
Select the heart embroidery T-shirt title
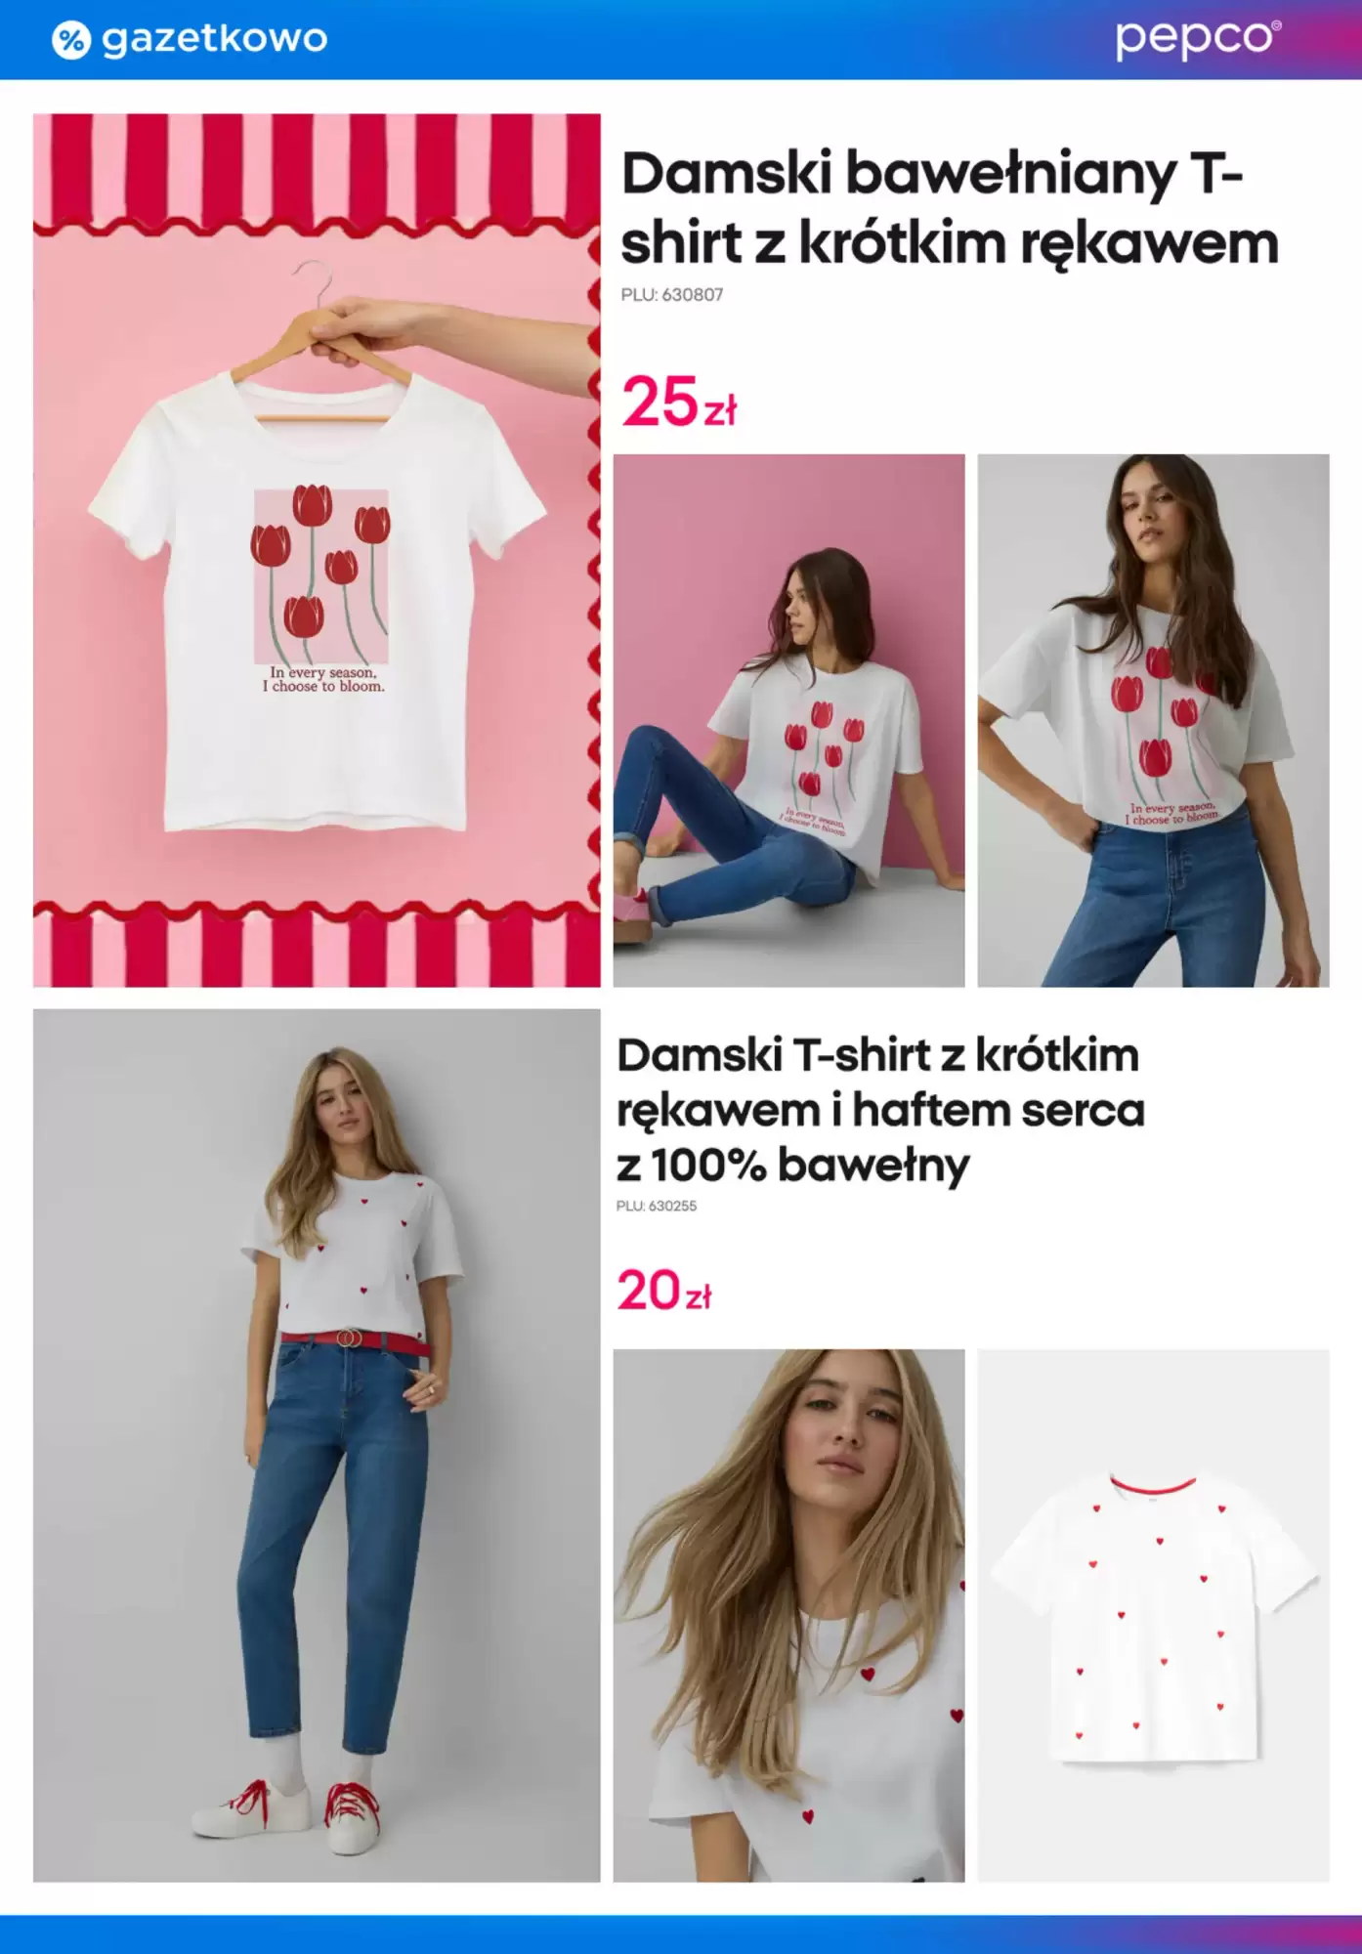pos(880,1110)
